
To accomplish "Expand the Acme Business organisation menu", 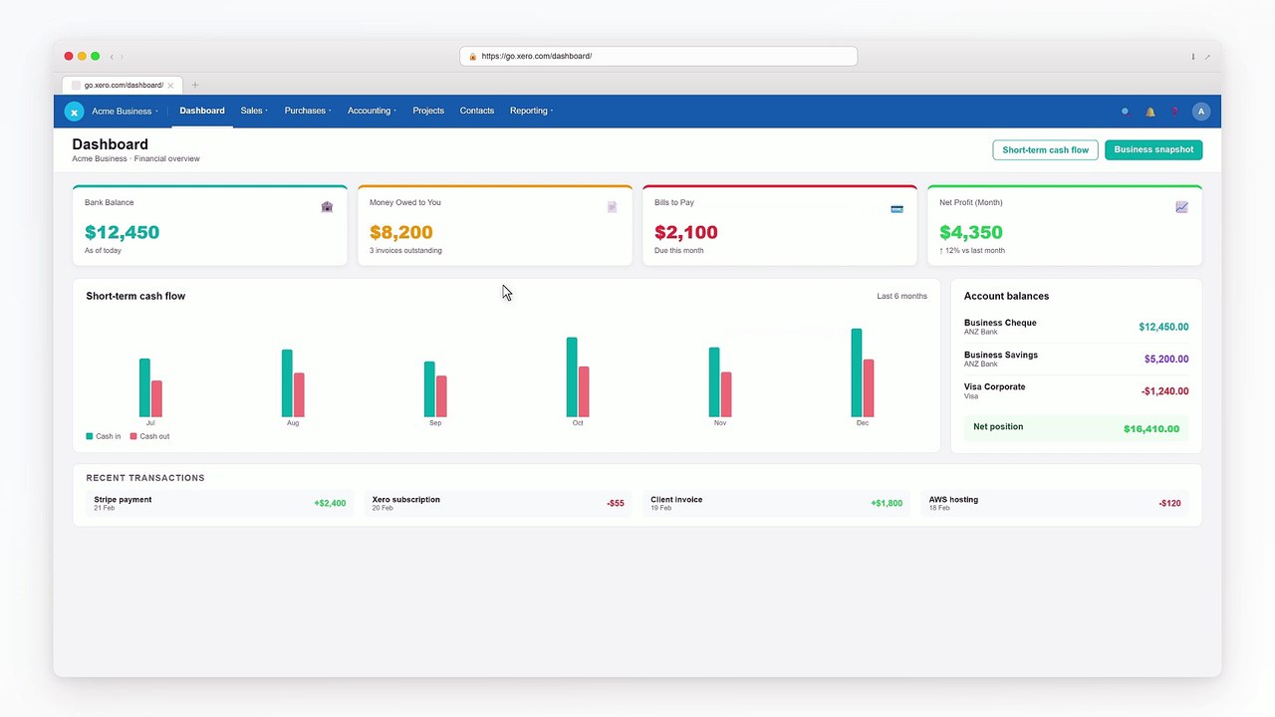I will point(125,112).
